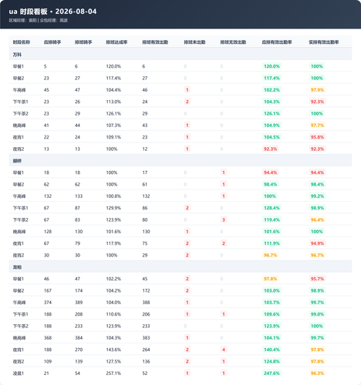This screenshot has height=385, width=361.
Task: Click the green 128.4% badge
Action: tap(272, 208)
